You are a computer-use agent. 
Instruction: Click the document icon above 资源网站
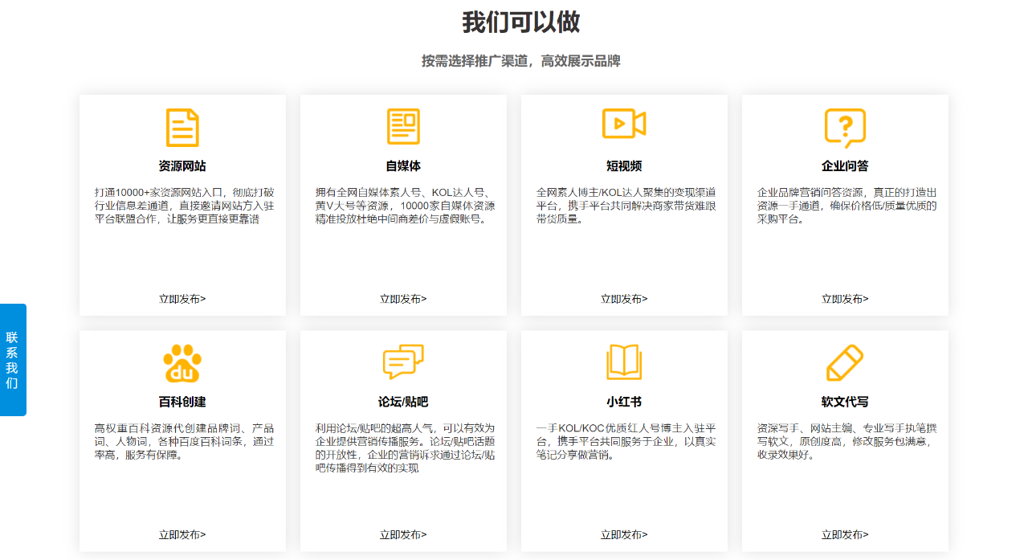coord(182,128)
